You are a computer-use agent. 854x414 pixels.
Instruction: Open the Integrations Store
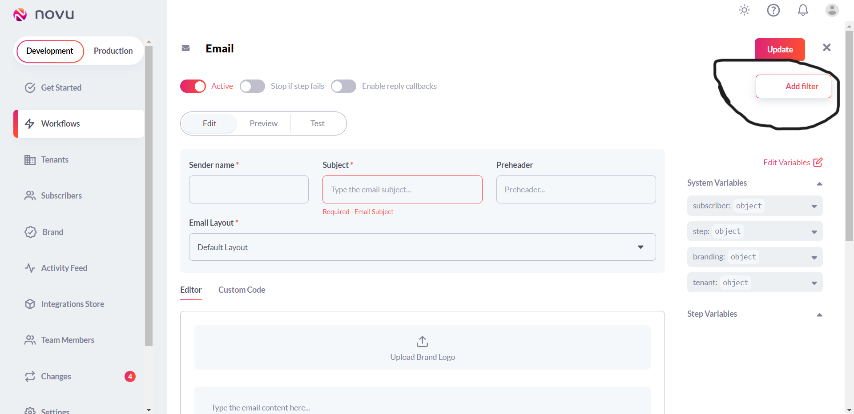pos(73,304)
